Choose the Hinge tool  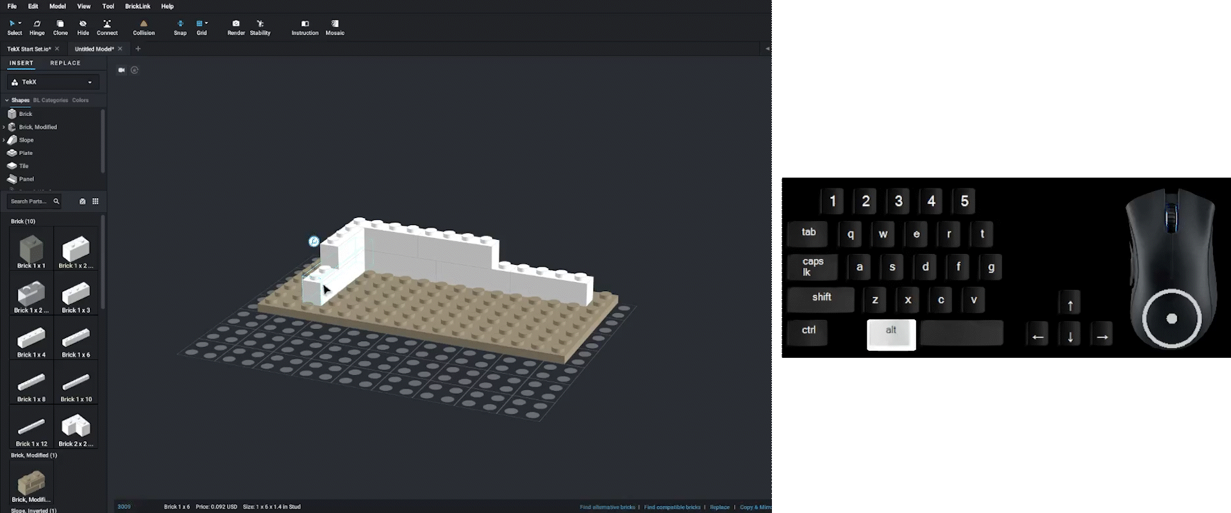(x=37, y=28)
